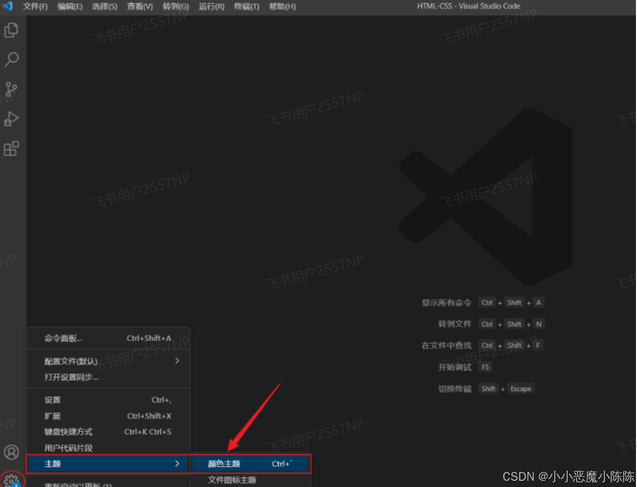The height and width of the screenshot is (487, 637).
Task: Open the 编辑(E) menu
Action: pyautogui.click(x=70, y=7)
